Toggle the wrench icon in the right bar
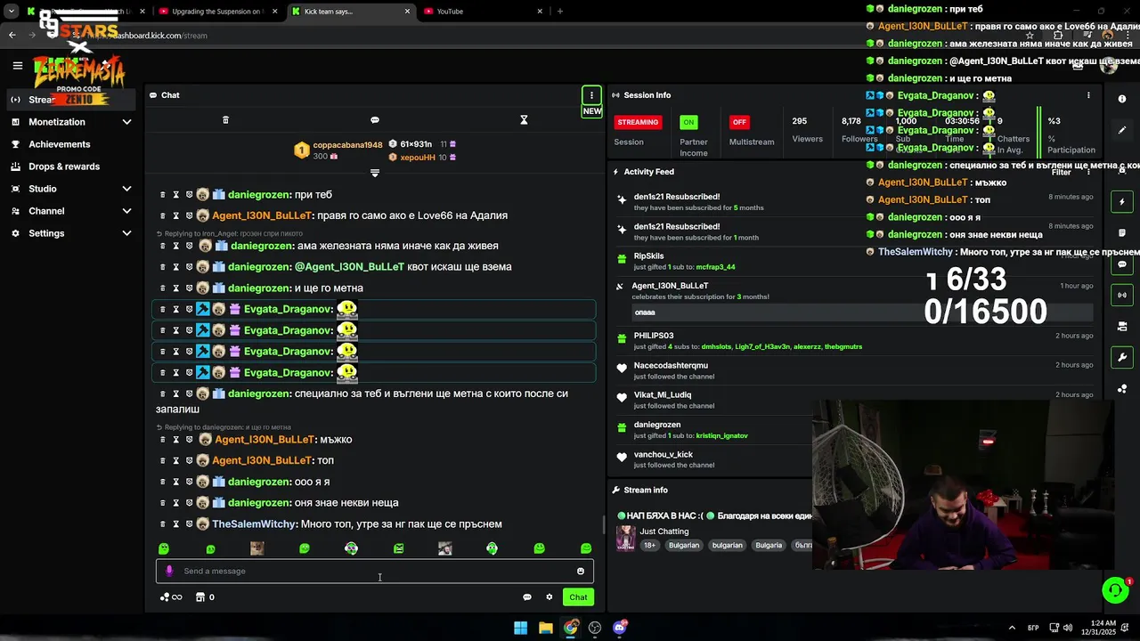 (x=1122, y=358)
